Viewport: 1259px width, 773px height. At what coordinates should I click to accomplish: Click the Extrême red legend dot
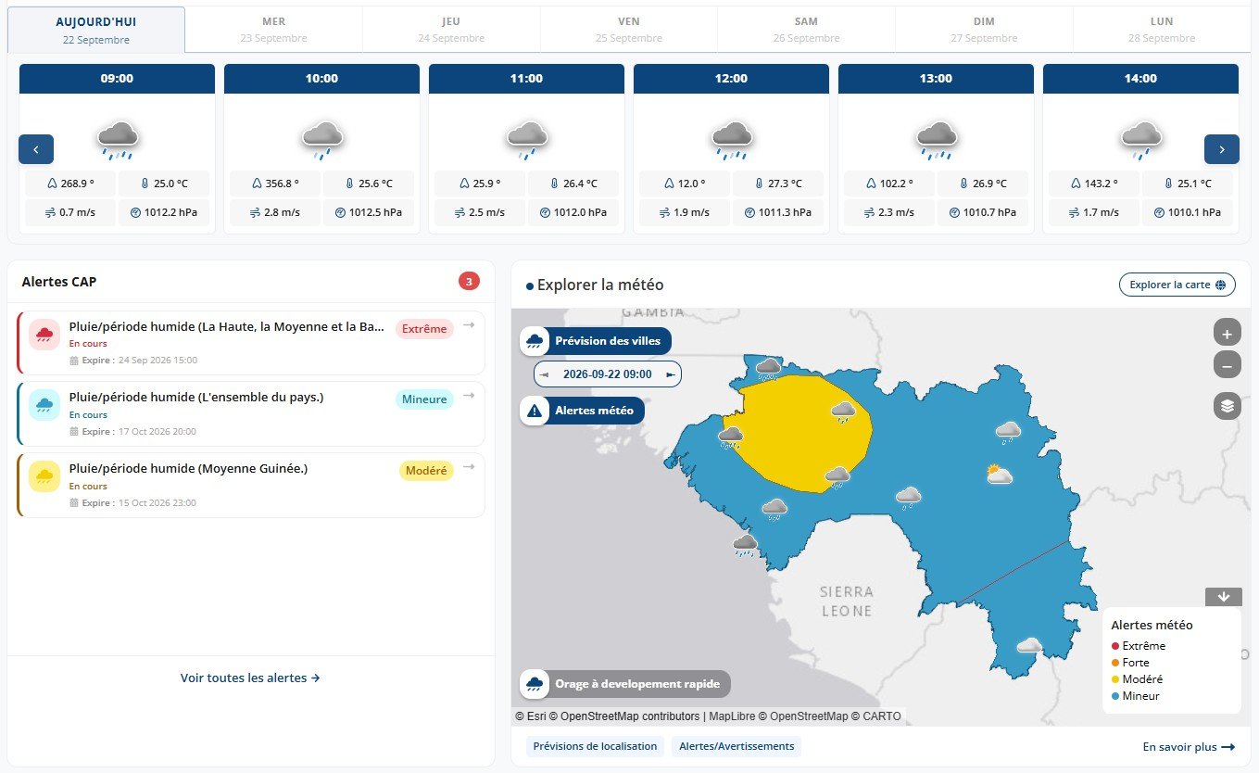[x=1115, y=646]
